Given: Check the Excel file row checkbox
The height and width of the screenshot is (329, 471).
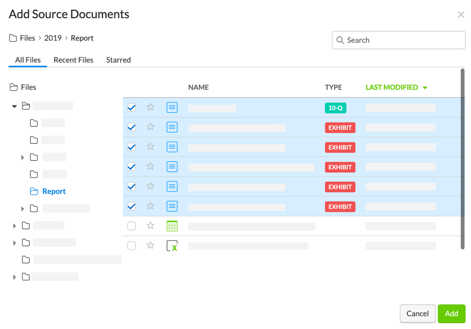Looking at the screenshot, I should tap(132, 246).
